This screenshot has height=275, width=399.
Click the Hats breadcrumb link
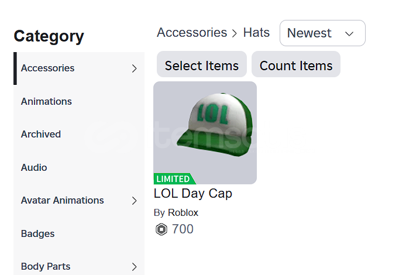(256, 33)
